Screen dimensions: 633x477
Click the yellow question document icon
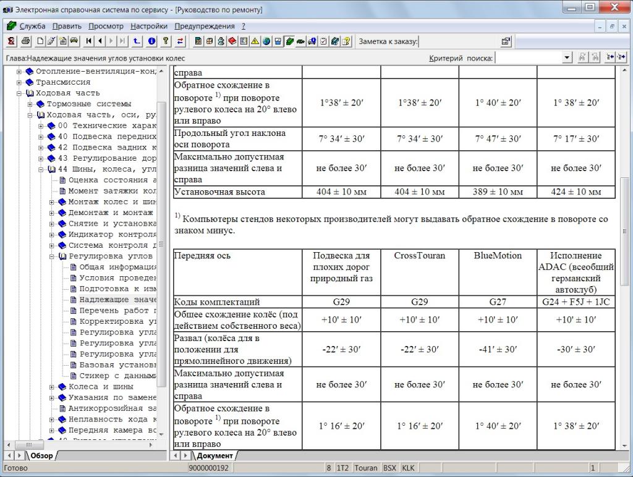coord(346,41)
